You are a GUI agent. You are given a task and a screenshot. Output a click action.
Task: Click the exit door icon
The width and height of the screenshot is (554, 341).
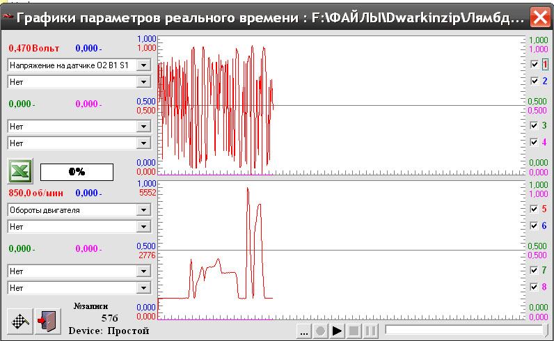click(48, 322)
